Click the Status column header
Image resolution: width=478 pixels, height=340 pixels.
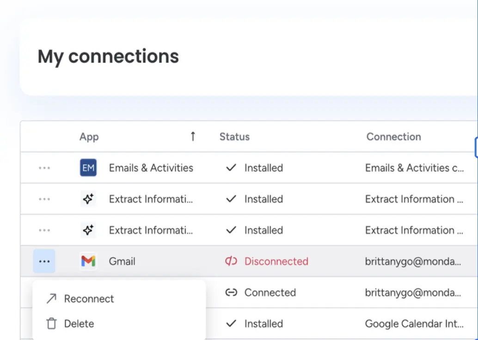234,137
